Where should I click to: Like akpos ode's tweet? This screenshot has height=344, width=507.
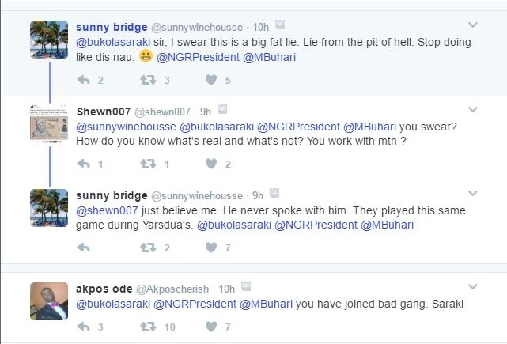(x=211, y=326)
